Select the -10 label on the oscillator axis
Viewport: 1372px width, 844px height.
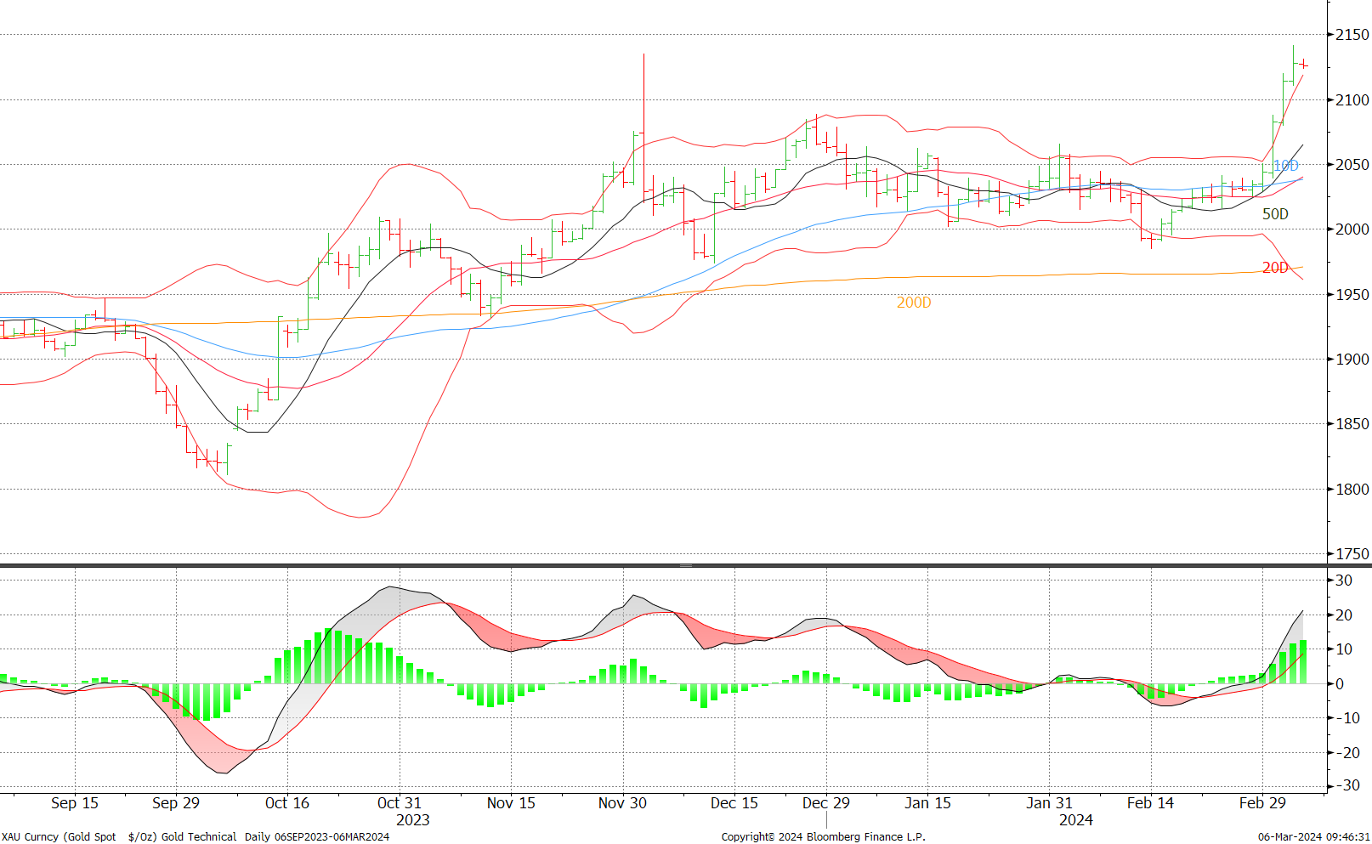coord(1346,718)
